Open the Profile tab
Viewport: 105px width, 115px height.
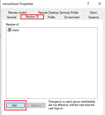pyautogui.click(x=51, y=17)
